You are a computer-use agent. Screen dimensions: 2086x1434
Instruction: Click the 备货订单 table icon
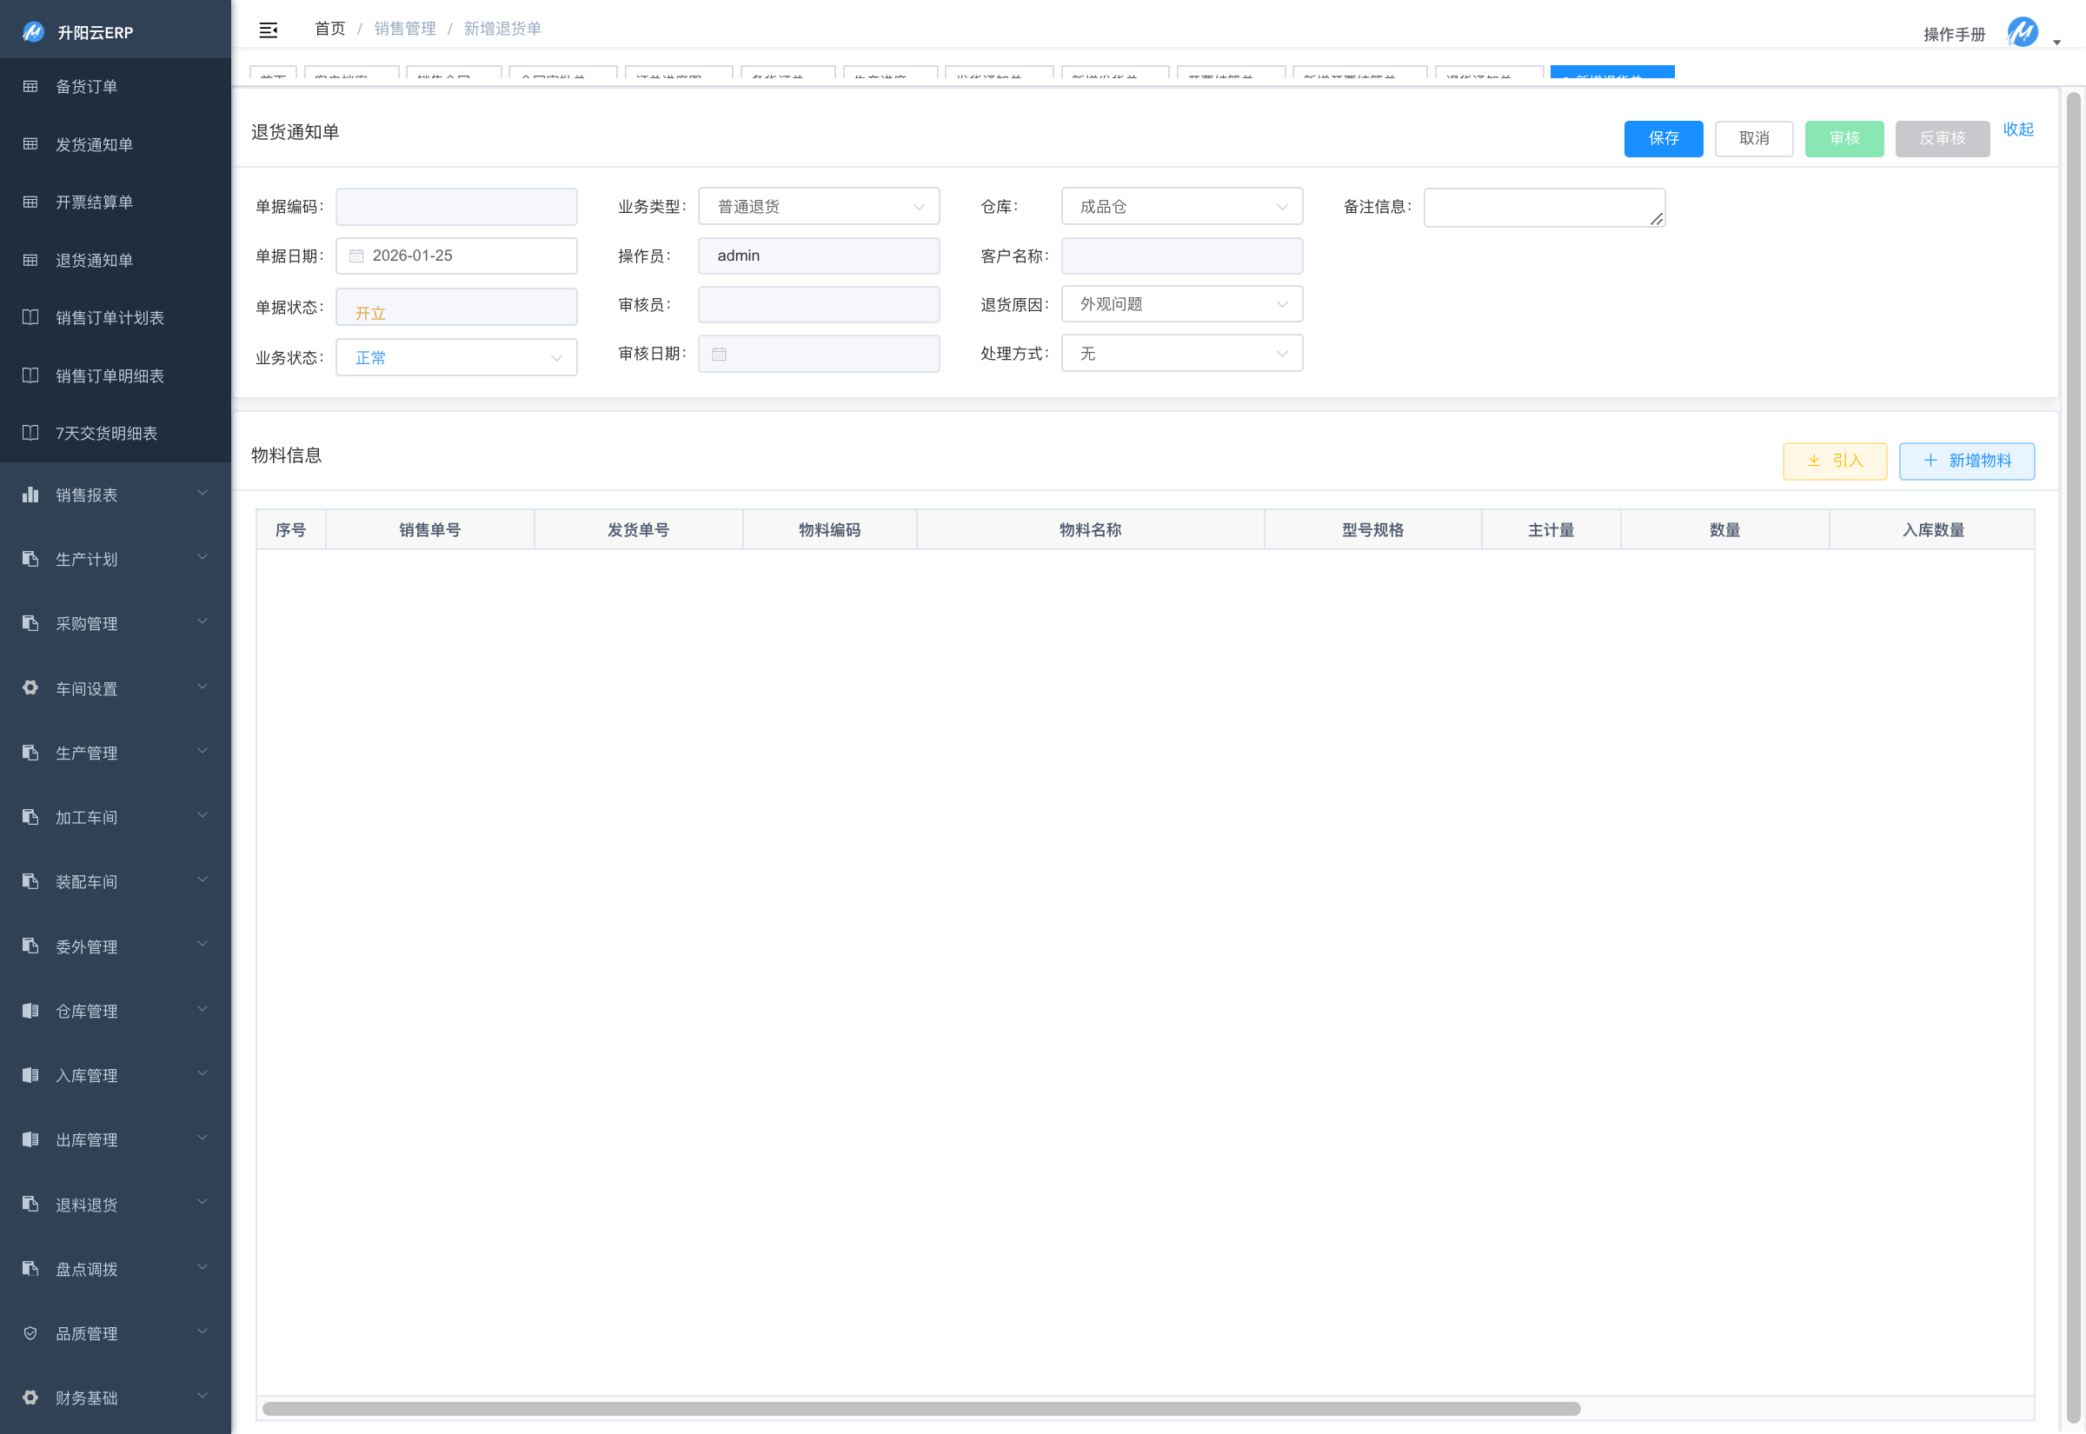(x=30, y=86)
